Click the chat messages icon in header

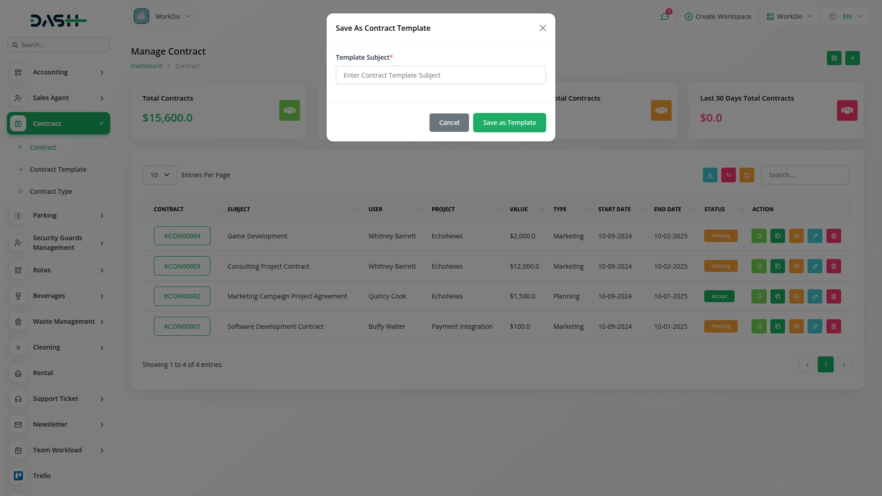click(x=665, y=17)
